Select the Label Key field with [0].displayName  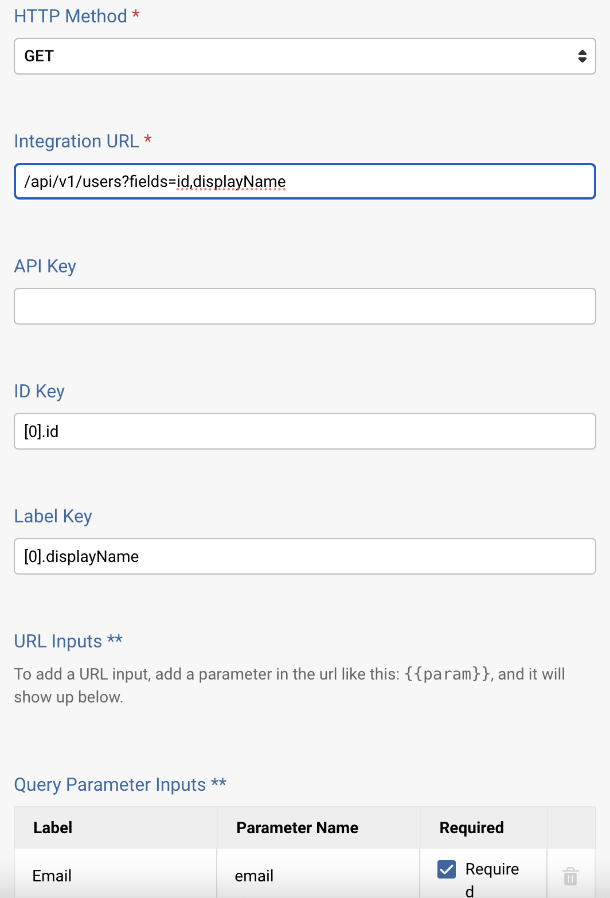(304, 556)
